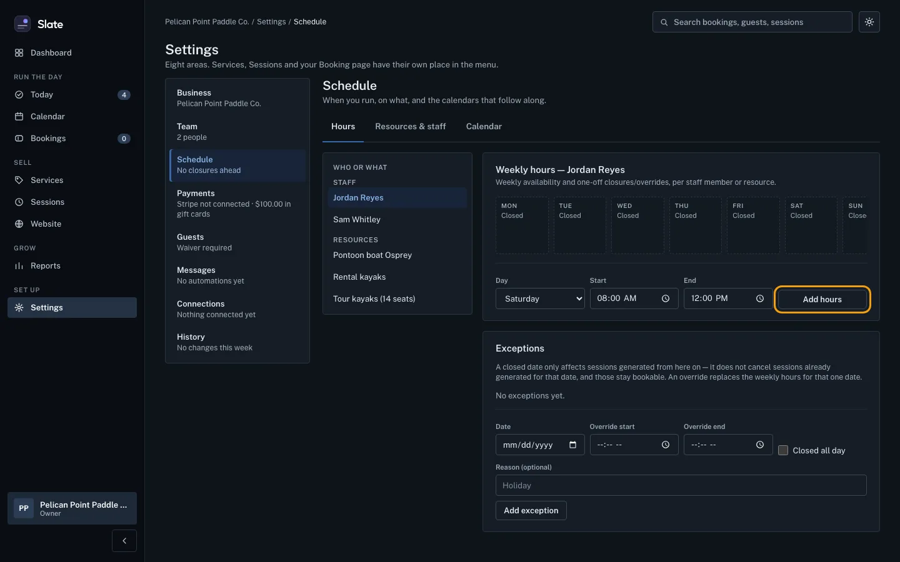
Task: Toggle light theme with the sun icon
Action: tap(869, 22)
